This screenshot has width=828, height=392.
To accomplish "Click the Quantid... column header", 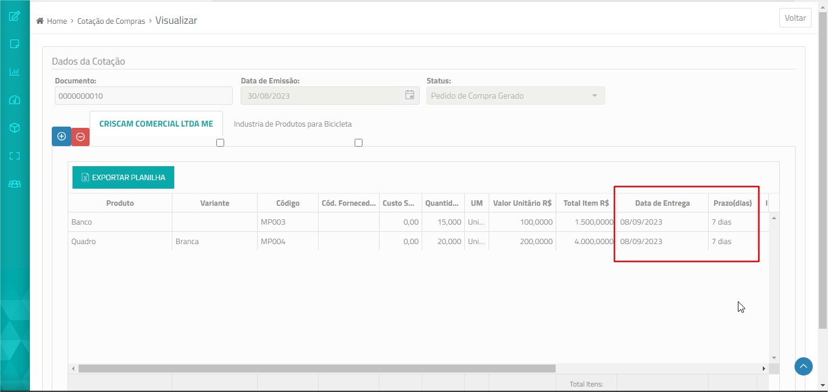I will tap(444, 203).
